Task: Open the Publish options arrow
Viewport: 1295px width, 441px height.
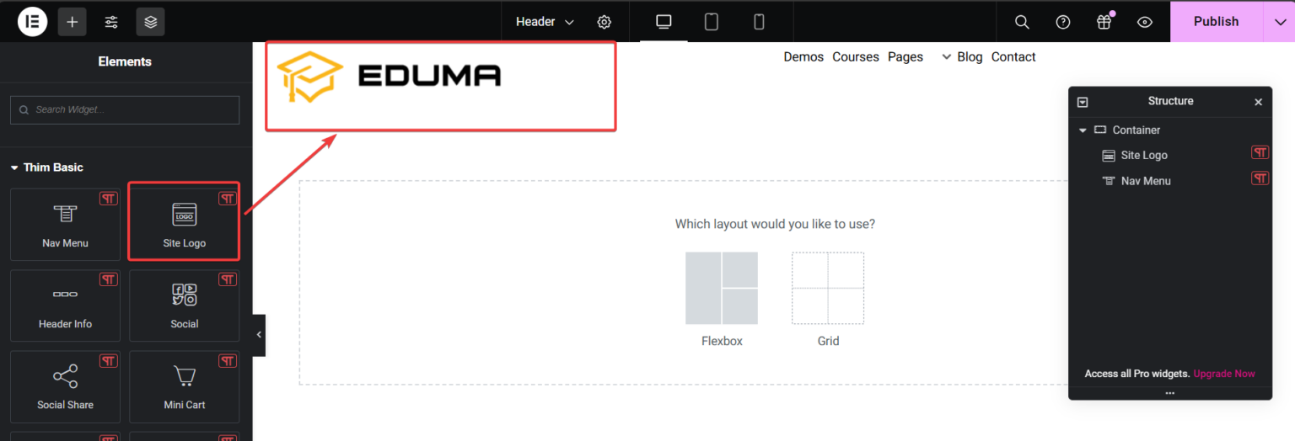Action: point(1279,22)
